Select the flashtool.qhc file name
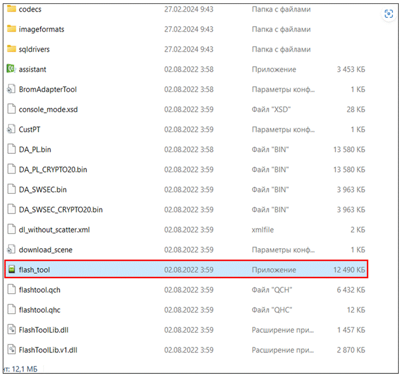This screenshot has width=402, height=378. (x=39, y=310)
